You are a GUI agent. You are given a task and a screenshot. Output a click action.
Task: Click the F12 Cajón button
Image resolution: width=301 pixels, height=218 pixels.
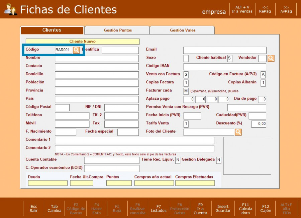point(266,208)
